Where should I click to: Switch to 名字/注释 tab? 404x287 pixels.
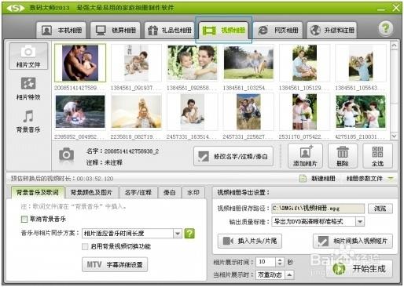[138, 193]
